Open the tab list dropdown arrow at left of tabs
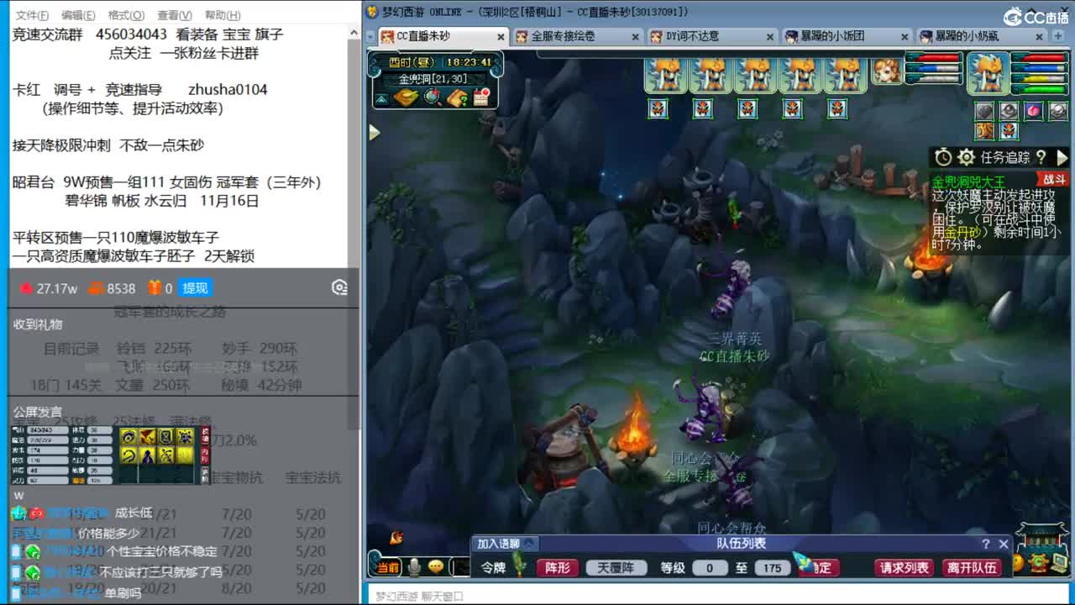This screenshot has height=605, width=1075. point(370,37)
